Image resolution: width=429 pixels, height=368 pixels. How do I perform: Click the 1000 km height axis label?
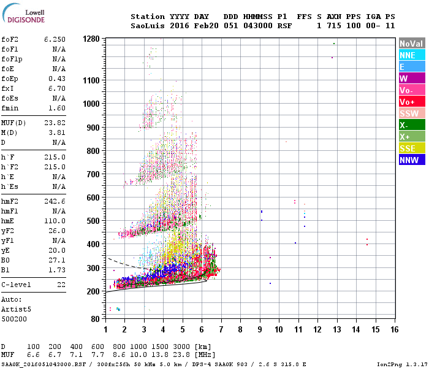click(x=91, y=104)
